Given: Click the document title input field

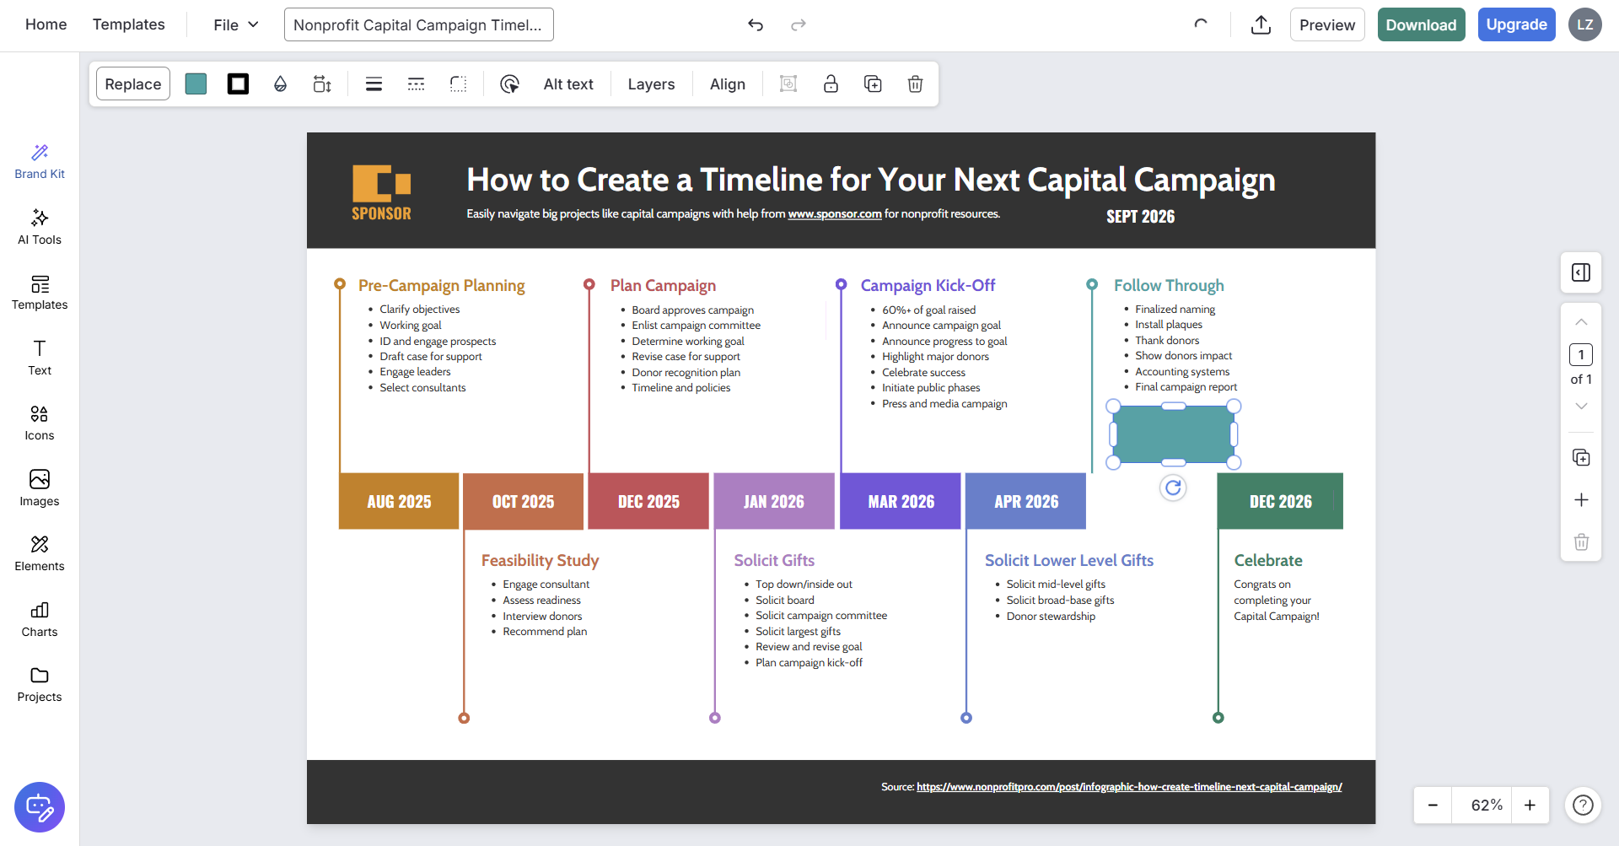Looking at the screenshot, I should coord(418,25).
